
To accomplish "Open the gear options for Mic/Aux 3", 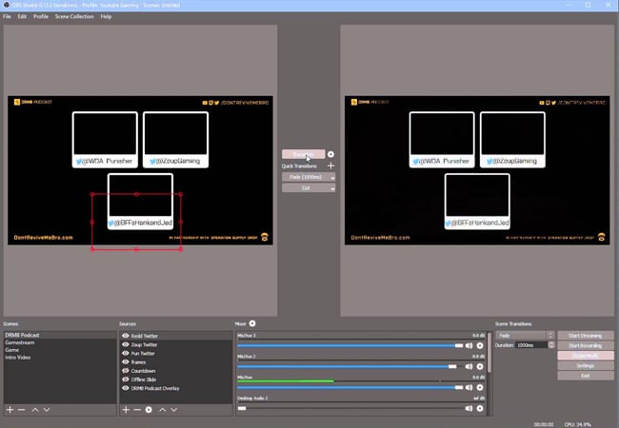I will coord(480,345).
